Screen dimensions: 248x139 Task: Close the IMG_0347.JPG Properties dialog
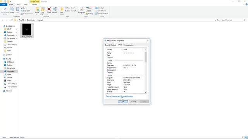pyautogui.click(x=148, y=41)
